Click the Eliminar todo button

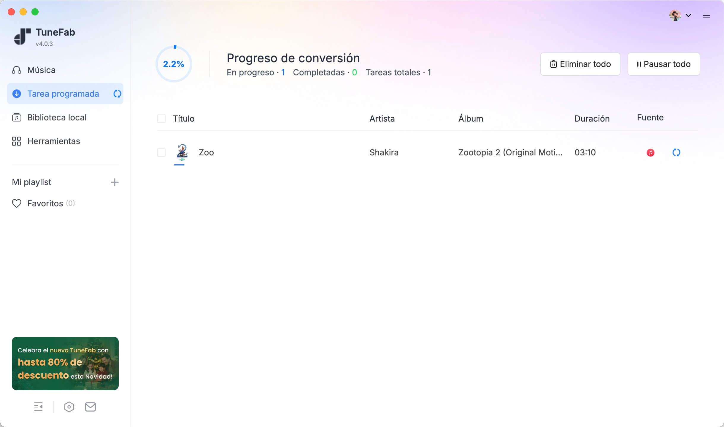[580, 64]
